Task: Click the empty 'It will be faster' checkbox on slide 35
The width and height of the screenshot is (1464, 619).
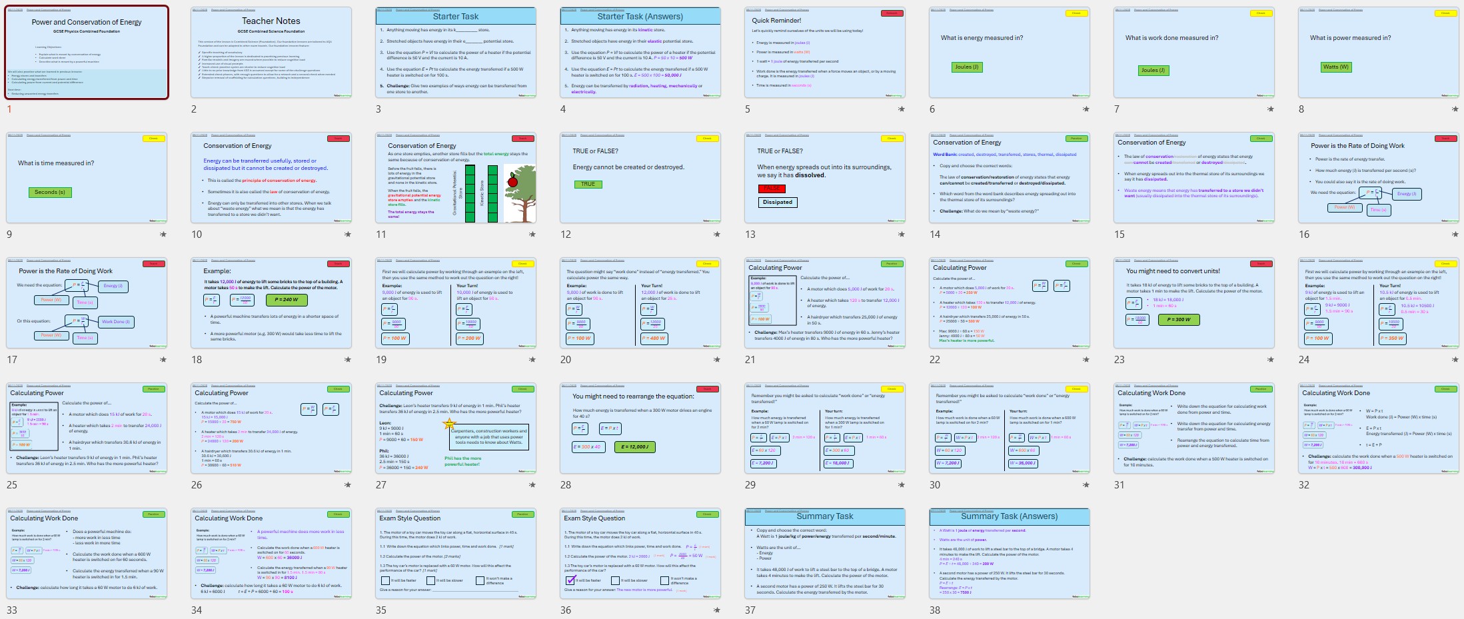Action: (385, 580)
